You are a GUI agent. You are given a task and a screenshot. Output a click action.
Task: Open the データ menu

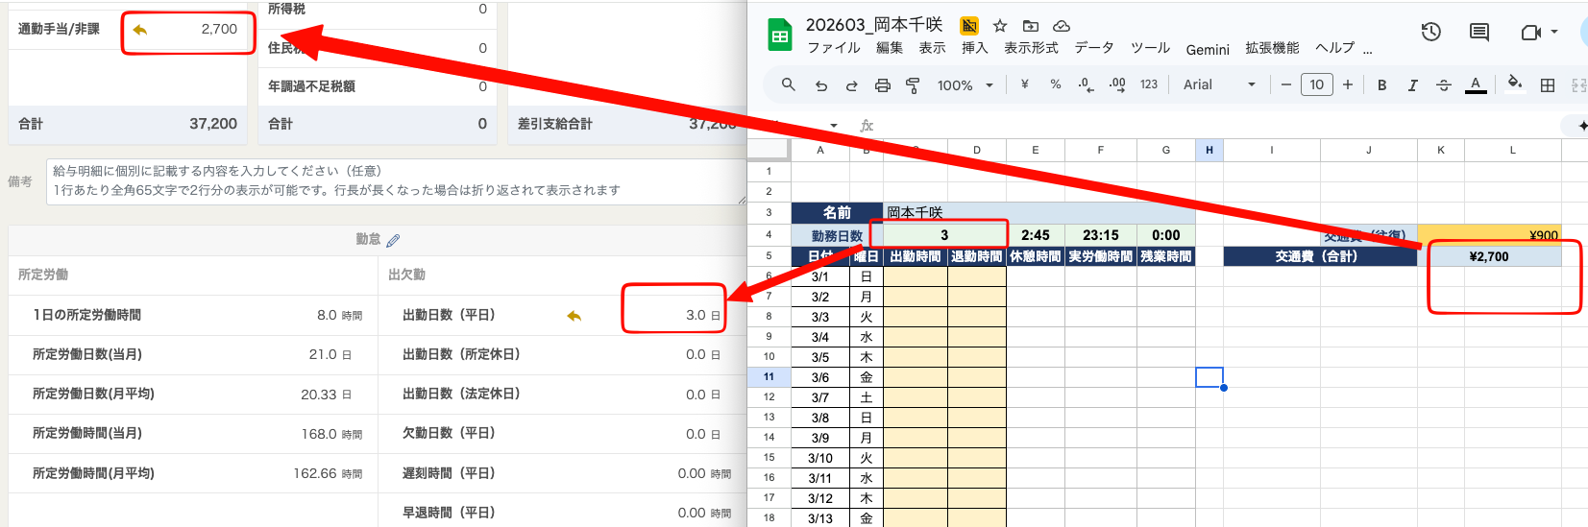pyautogui.click(x=1094, y=48)
